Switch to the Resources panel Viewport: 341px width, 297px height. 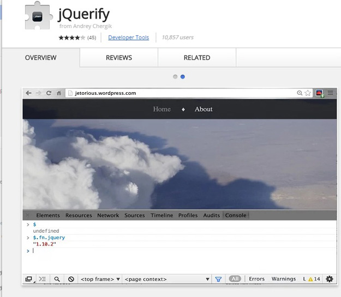[x=79, y=215]
